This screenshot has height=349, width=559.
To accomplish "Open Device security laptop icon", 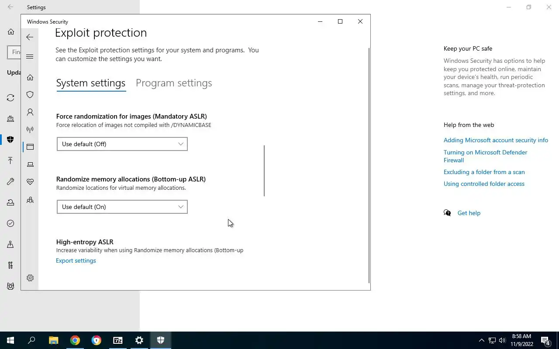I will (x=30, y=164).
